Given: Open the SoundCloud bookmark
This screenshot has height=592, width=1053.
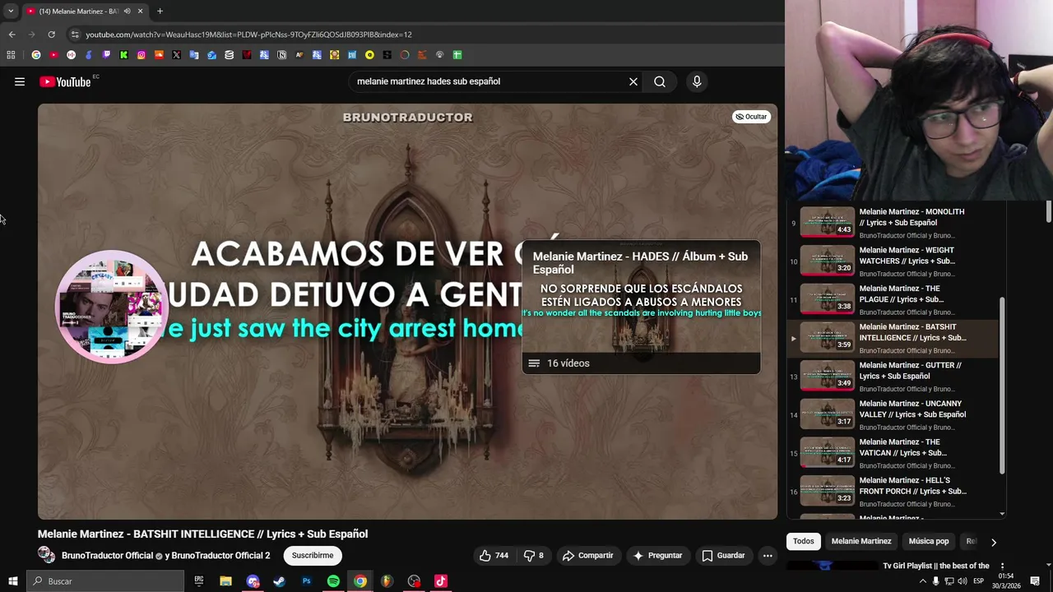Looking at the screenshot, I should pyautogui.click(x=159, y=55).
